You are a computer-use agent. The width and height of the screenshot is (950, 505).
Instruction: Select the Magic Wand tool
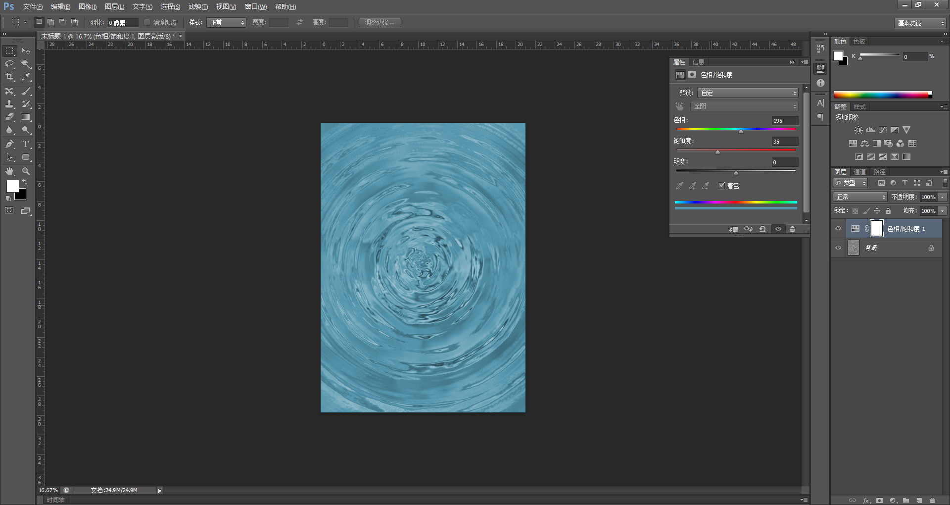(x=26, y=64)
